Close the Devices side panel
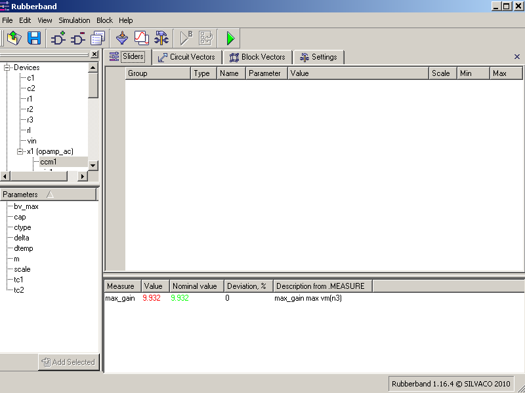Viewport: 525px width, 393px height. [94, 54]
